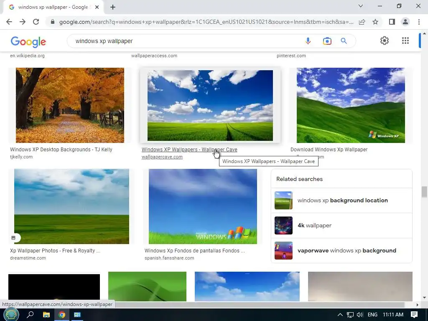Click the dreamstime.com source link
The width and height of the screenshot is (428, 321).
[x=28, y=258]
